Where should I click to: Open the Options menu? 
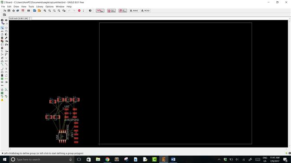[49, 6]
